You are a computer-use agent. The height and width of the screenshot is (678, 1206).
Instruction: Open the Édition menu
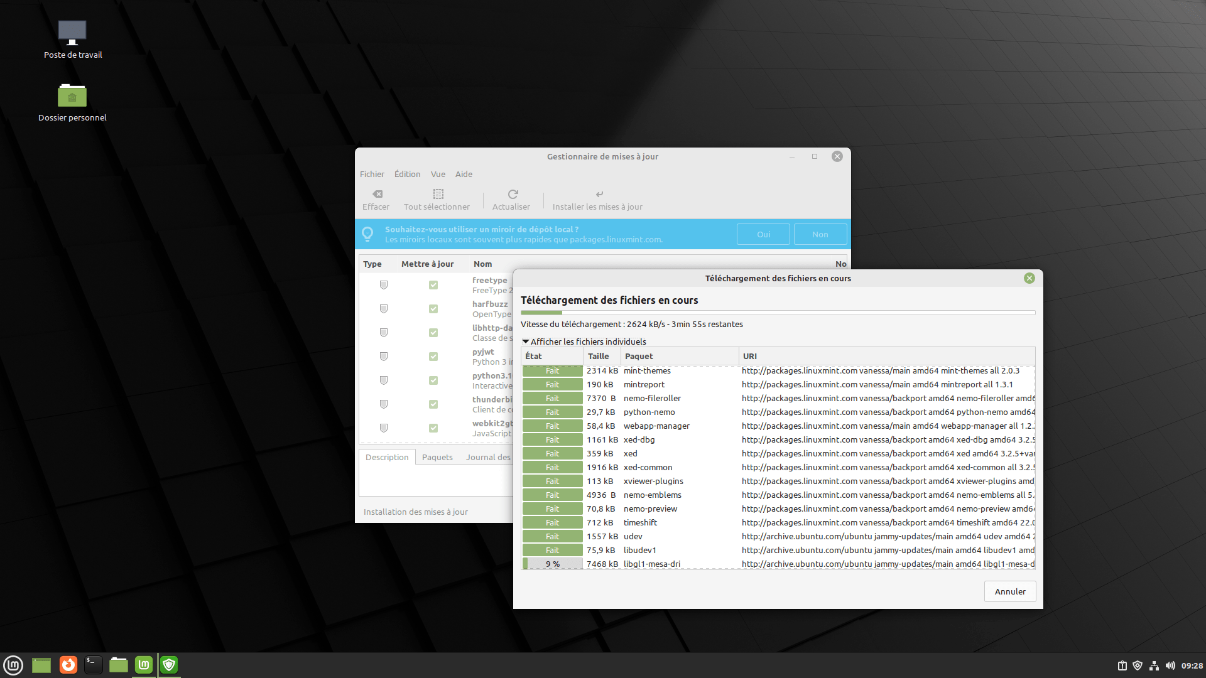[407, 174]
